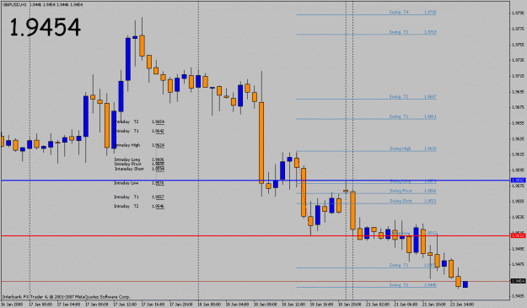Click the 1.9695 price axis label

(518, 92)
